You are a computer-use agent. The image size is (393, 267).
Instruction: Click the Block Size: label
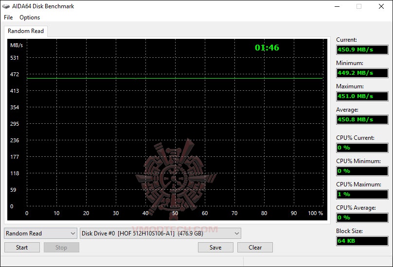(349, 231)
